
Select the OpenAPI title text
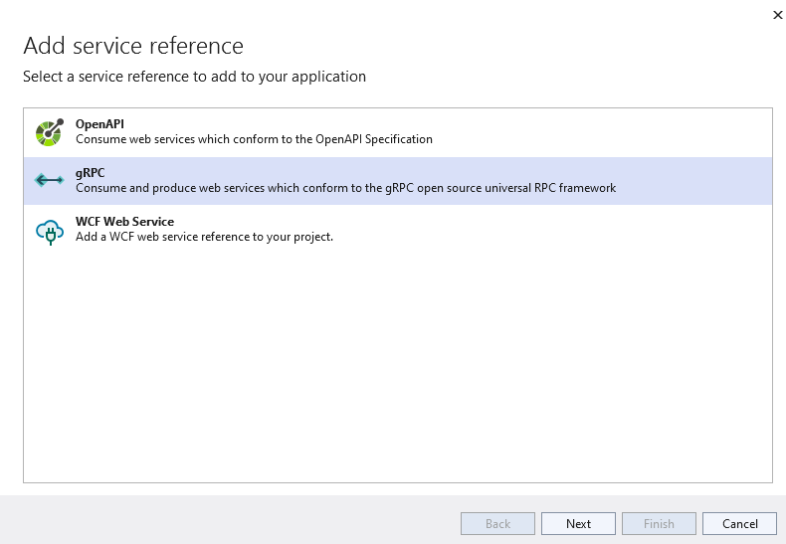(x=99, y=123)
